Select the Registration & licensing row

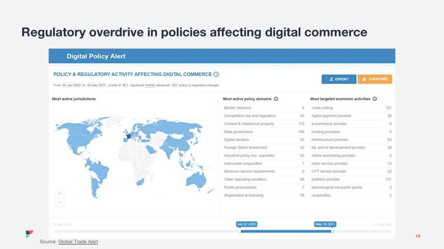point(264,195)
